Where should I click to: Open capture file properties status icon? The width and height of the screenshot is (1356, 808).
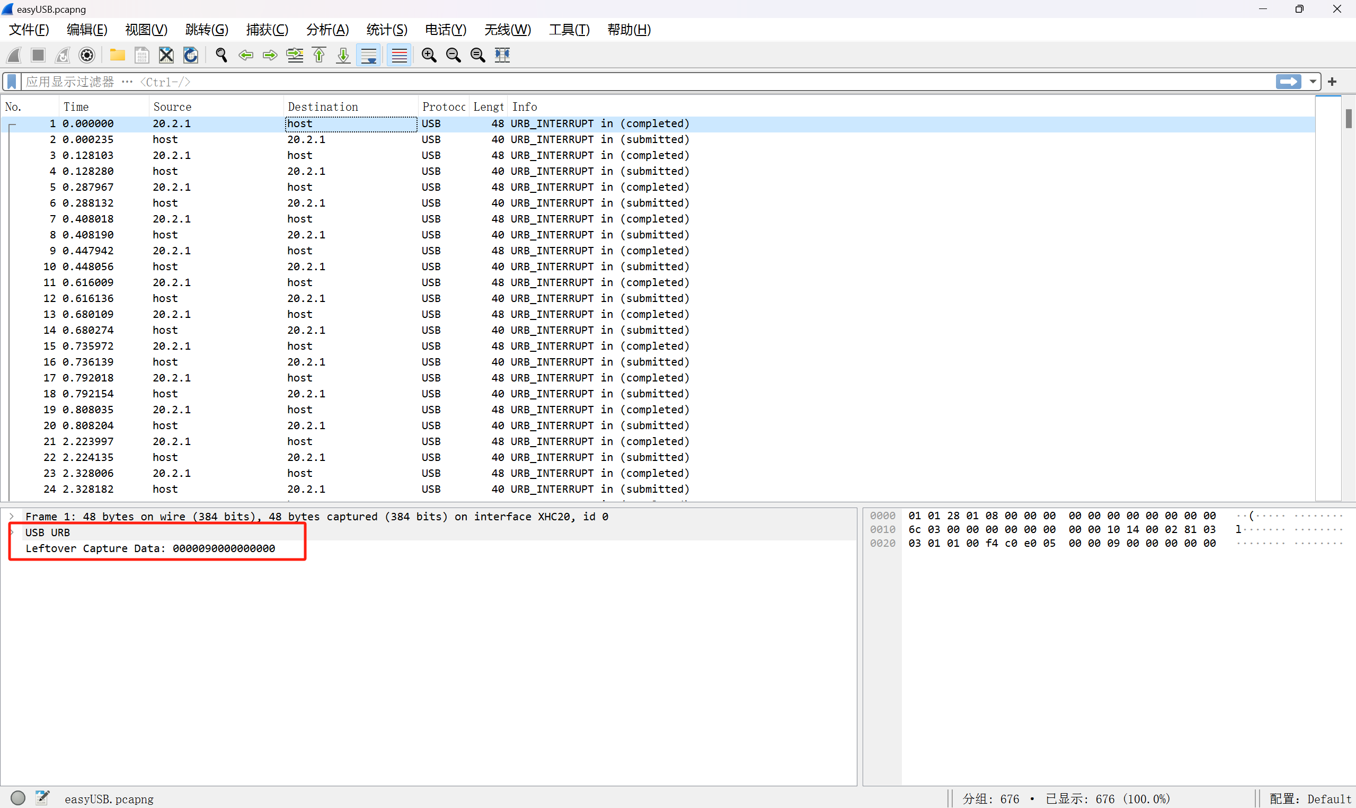[42, 797]
